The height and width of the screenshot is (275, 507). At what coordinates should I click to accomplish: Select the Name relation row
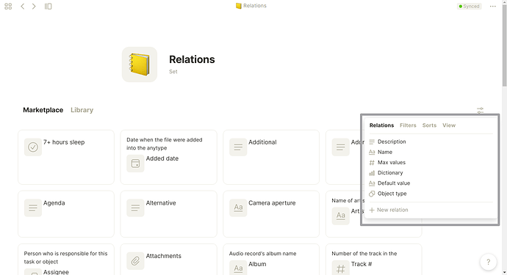click(431, 152)
